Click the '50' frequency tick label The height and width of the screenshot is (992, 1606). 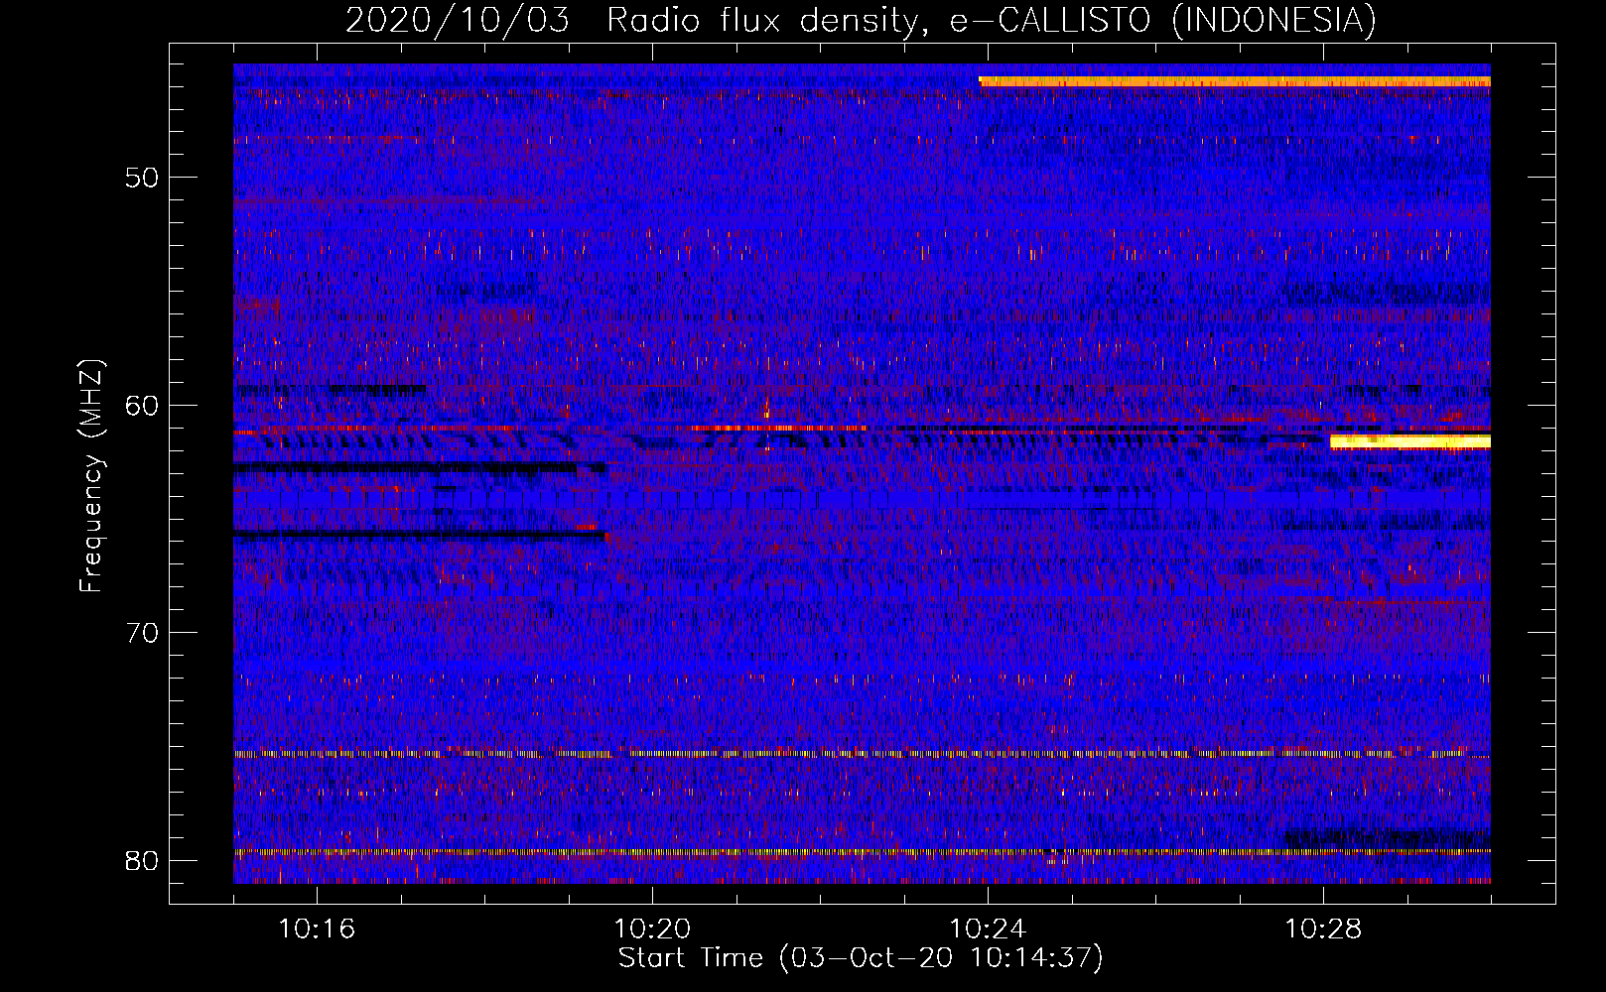[143, 178]
